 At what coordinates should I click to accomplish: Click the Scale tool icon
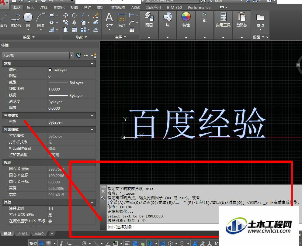[74, 30]
